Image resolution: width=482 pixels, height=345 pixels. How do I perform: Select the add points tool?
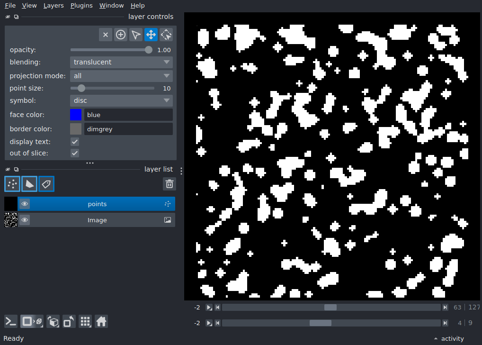pos(120,35)
